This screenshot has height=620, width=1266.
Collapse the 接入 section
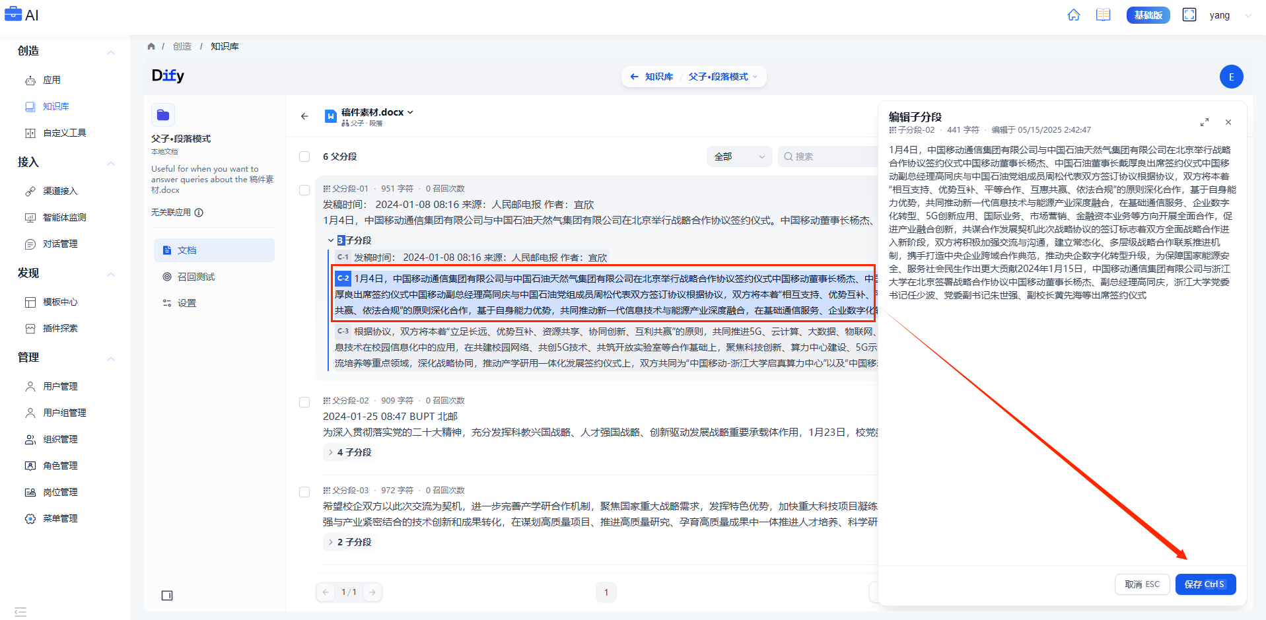[x=111, y=163]
